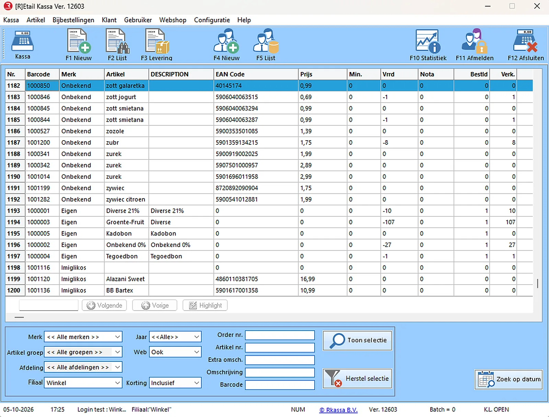Sort by the Prijs column header
This screenshot has height=417, width=549.
[323, 74]
